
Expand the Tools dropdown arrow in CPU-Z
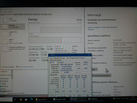(74, 96)
